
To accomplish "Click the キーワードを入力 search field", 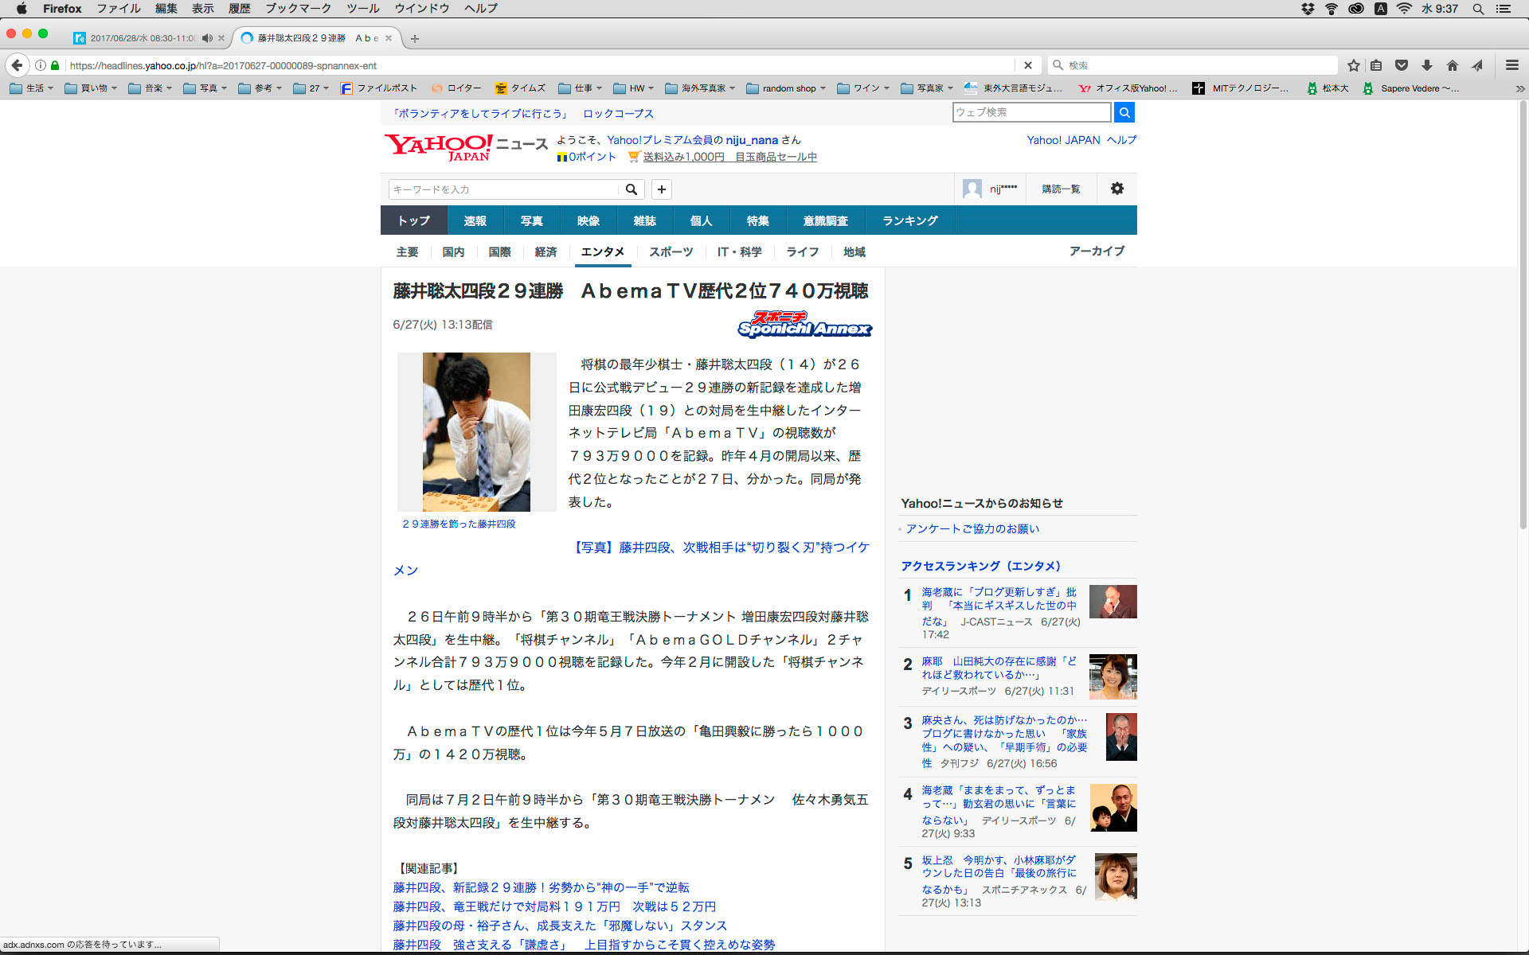I will pos(503,189).
